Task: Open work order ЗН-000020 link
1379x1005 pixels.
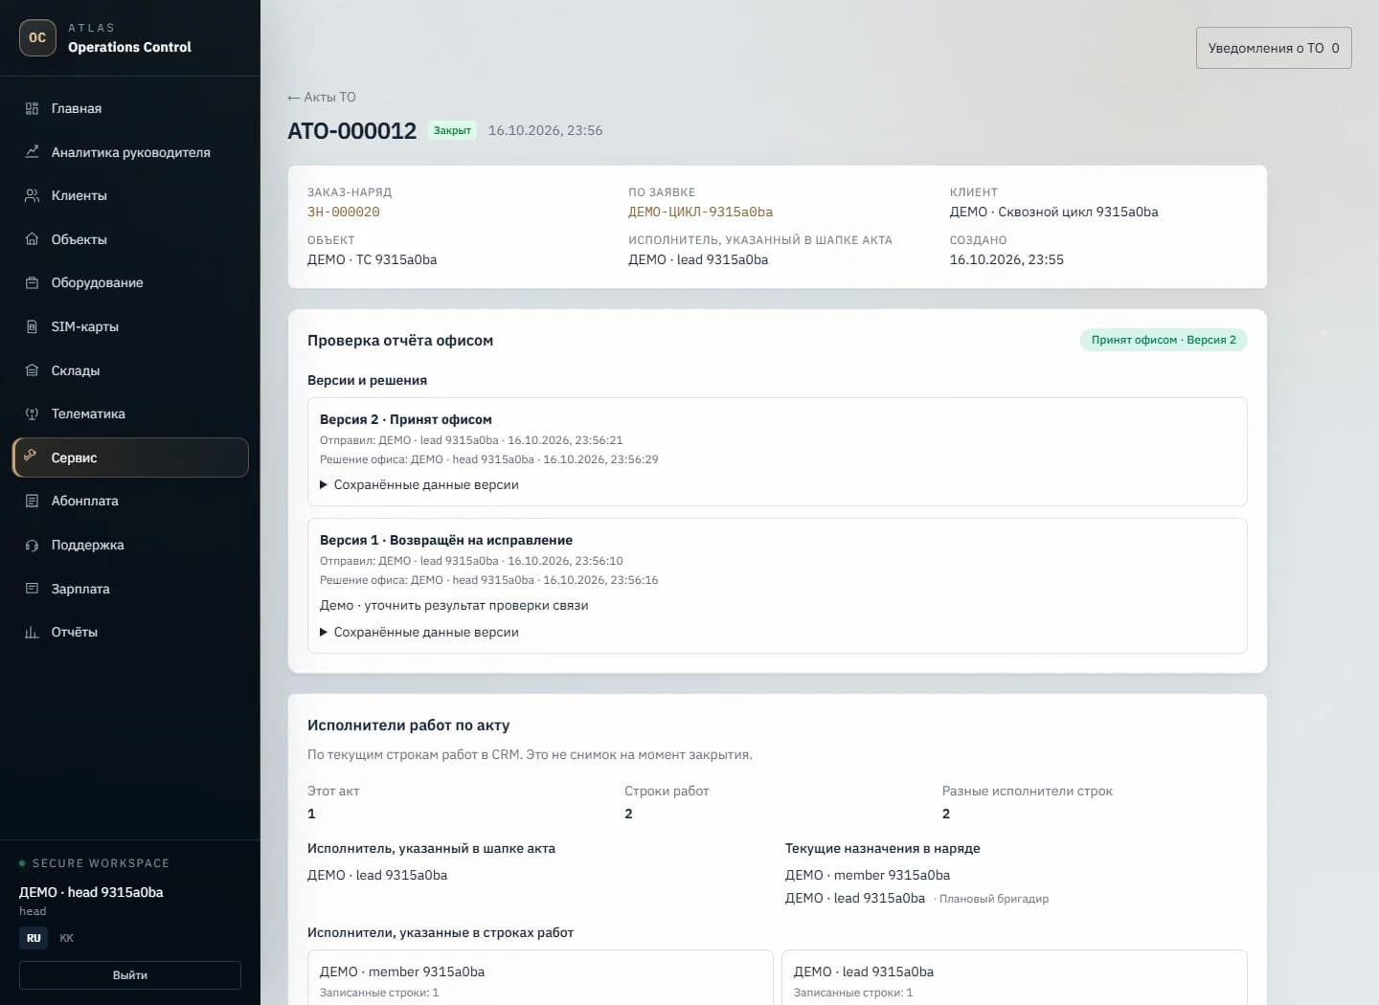Action: (x=343, y=212)
